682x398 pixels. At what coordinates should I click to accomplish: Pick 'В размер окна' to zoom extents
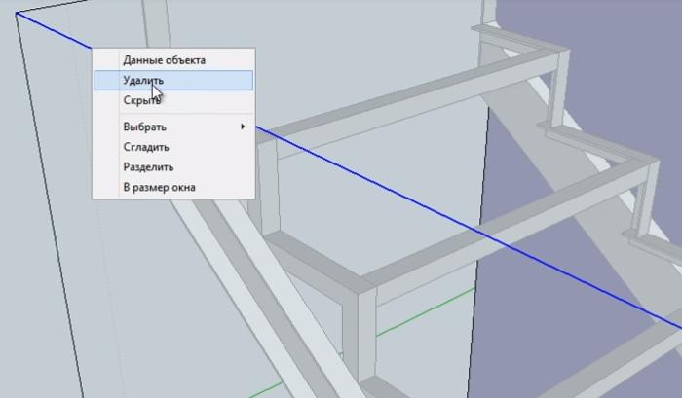click(x=158, y=187)
